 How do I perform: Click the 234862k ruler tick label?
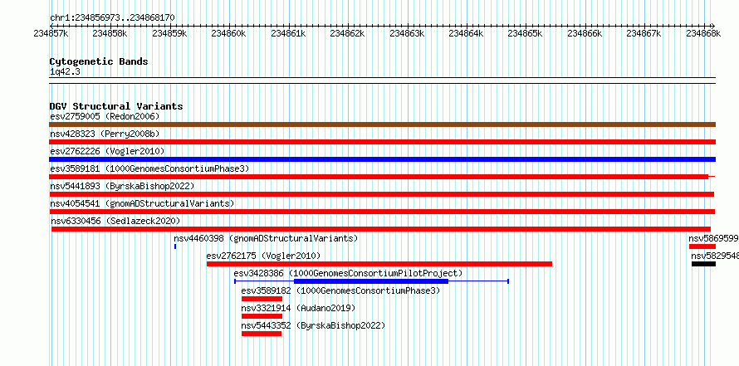coord(347,33)
